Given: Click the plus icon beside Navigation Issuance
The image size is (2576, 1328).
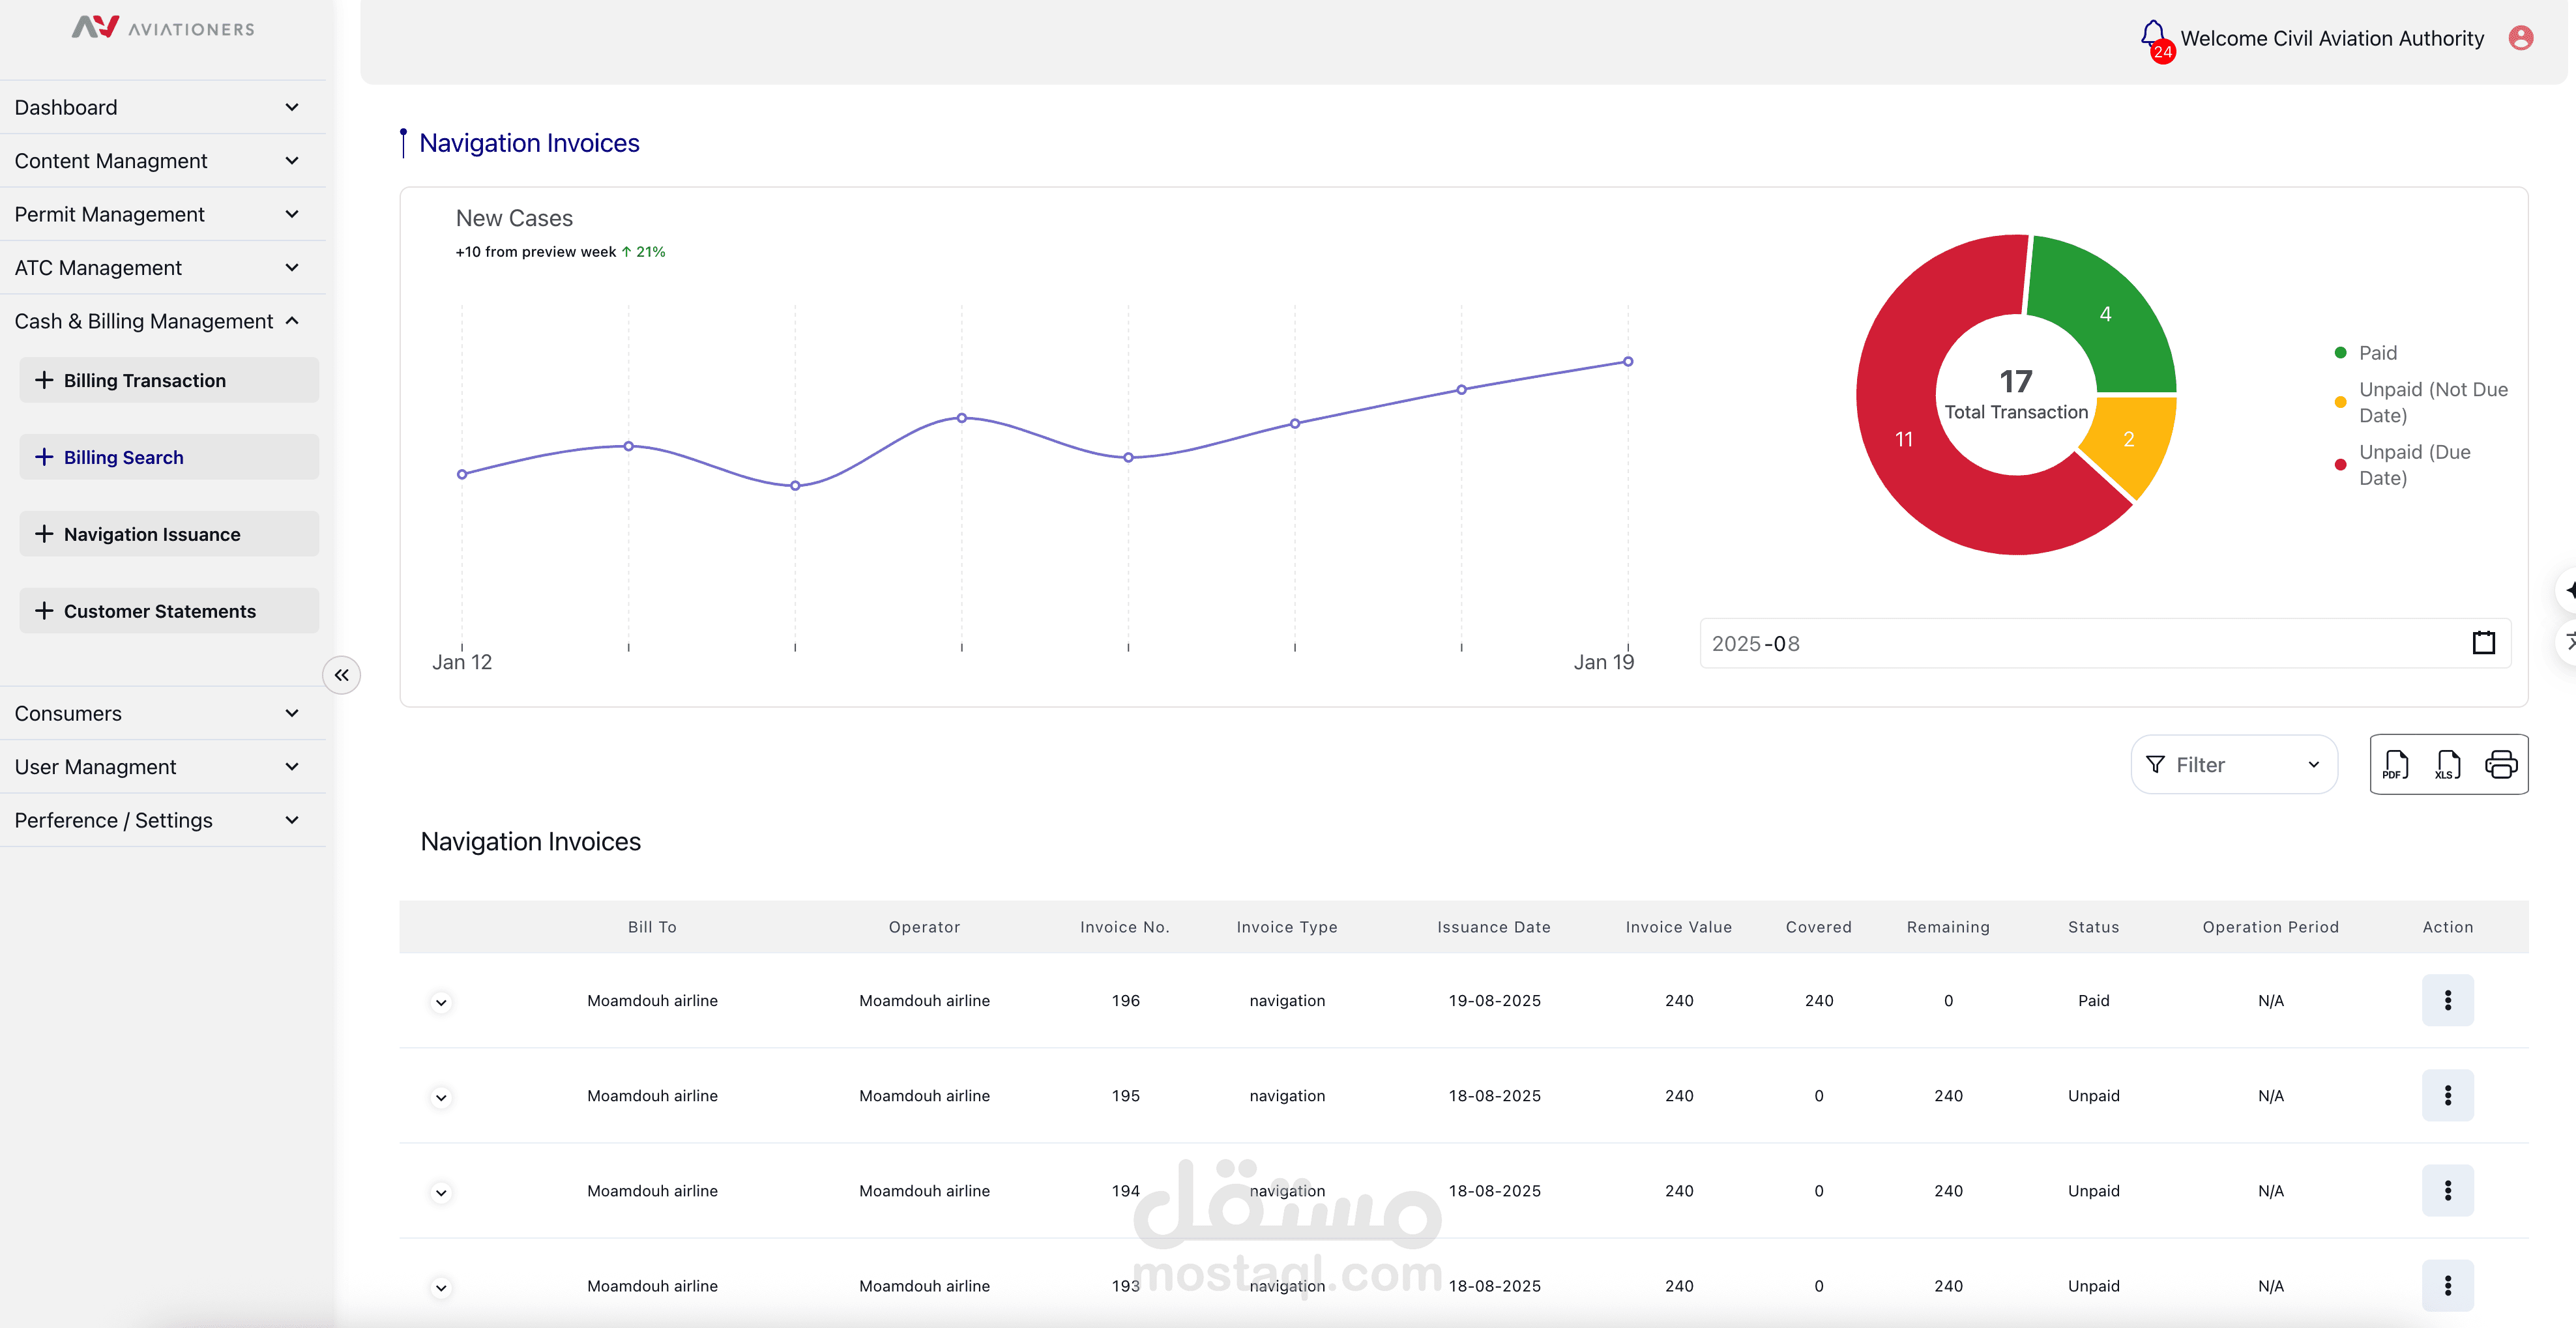Looking at the screenshot, I should pyautogui.click(x=44, y=534).
